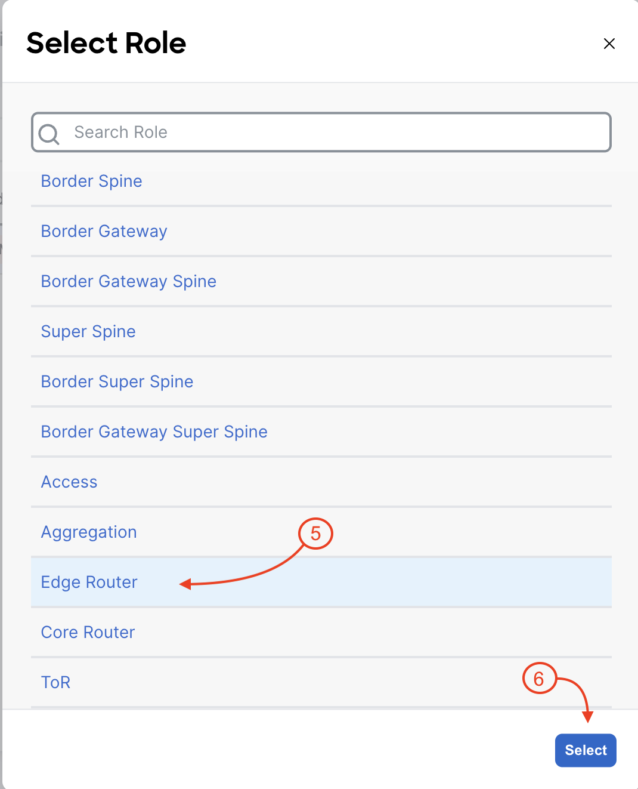
Task: Click the Select Role dialog heading
Action: click(x=106, y=43)
